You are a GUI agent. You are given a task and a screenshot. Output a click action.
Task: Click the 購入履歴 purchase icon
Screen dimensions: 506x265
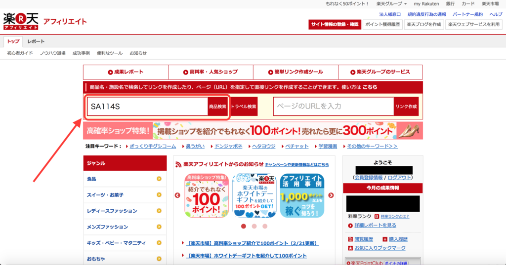click(x=384, y=239)
